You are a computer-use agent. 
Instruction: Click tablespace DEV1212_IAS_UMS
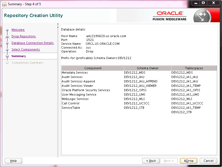pyautogui.click(x=185, y=94)
